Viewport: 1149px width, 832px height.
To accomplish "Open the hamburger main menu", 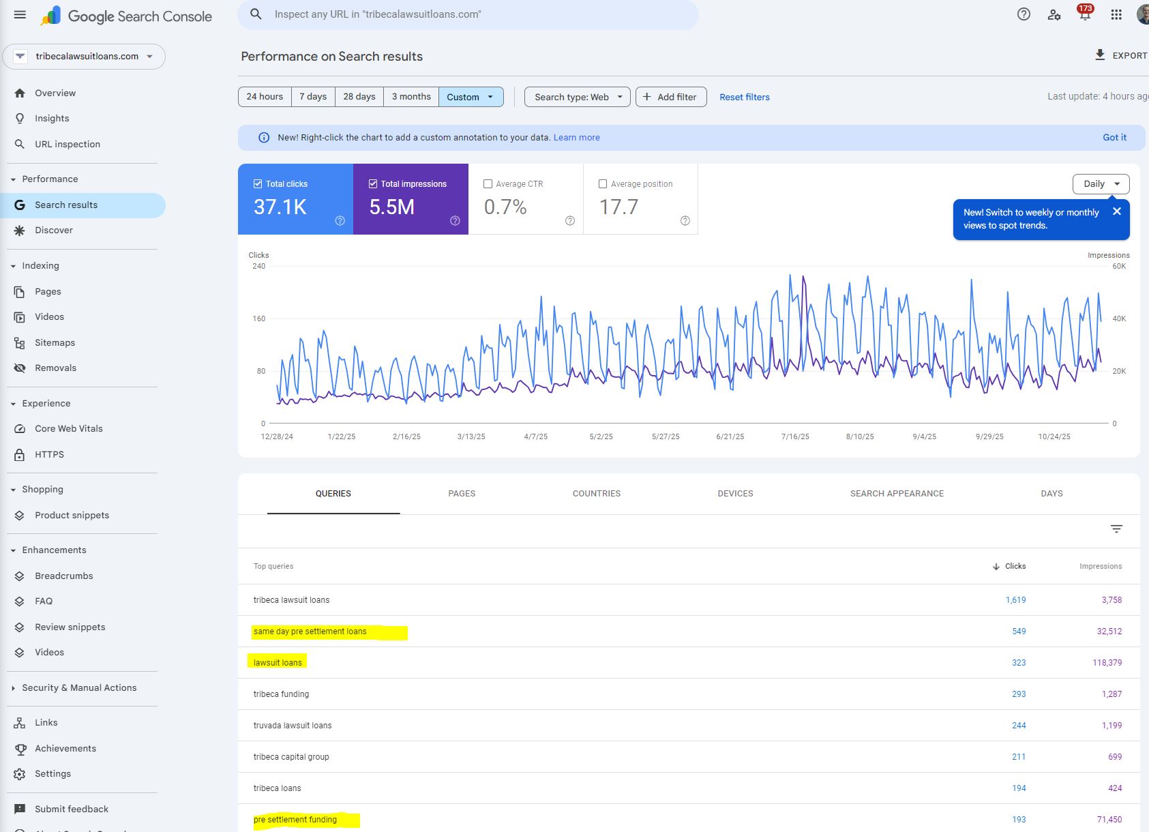I will (20, 15).
